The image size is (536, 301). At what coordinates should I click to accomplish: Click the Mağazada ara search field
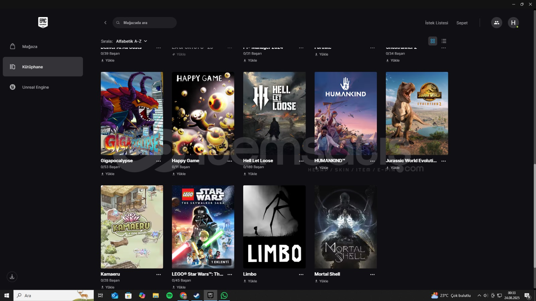point(145,23)
